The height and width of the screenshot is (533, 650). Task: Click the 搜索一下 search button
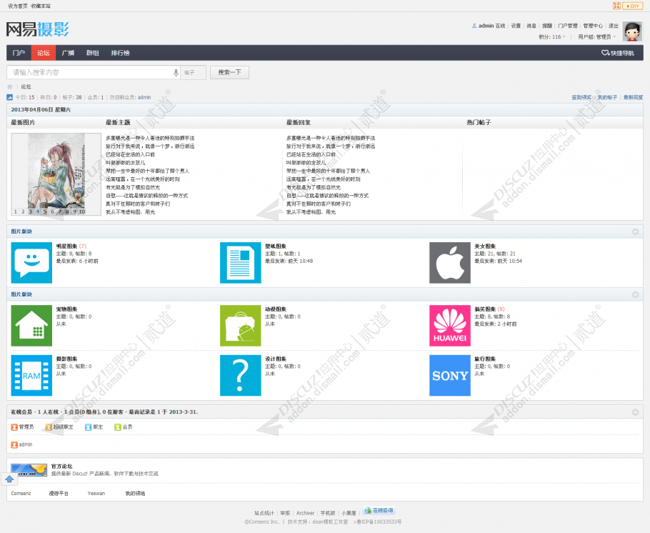click(x=230, y=73)
